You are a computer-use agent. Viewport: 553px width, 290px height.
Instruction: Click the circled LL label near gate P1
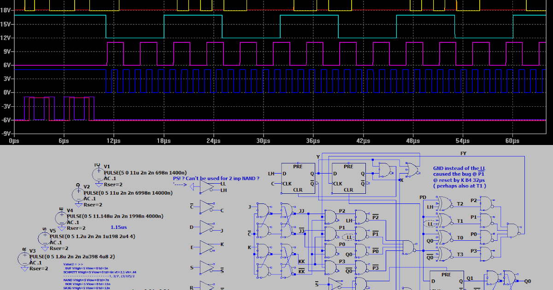click(349, 237)
